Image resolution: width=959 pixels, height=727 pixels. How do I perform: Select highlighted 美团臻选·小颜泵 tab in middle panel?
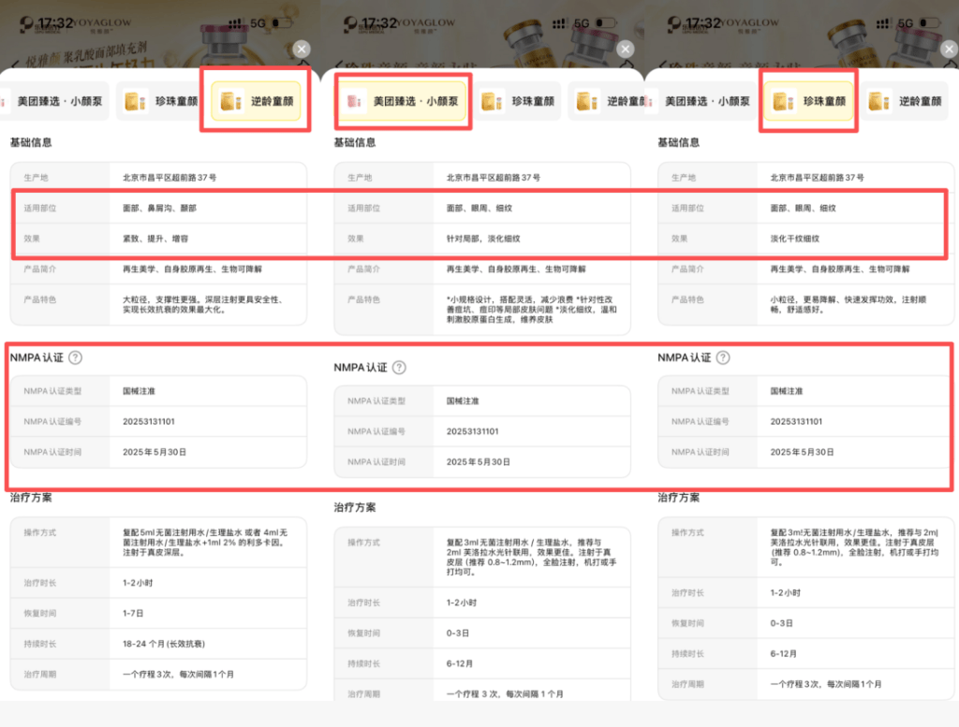pos(403,101)
